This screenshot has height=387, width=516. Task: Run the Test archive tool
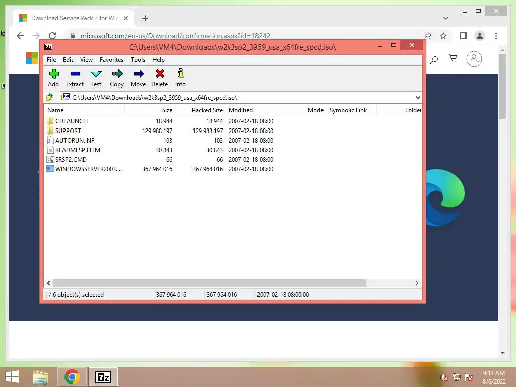tap(96, 74)
